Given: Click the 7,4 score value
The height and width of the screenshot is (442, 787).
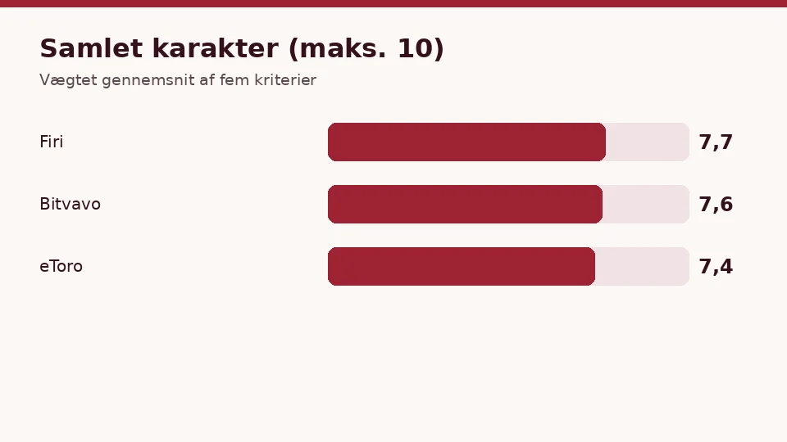Looking at the screenshot, I should pos(716,267).
